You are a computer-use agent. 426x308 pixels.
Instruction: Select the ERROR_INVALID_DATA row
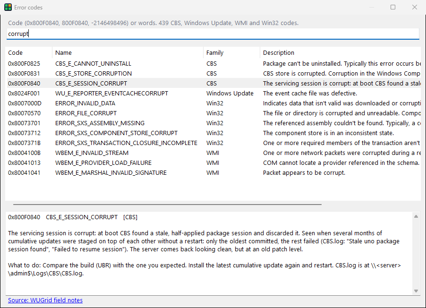point(213,103)
